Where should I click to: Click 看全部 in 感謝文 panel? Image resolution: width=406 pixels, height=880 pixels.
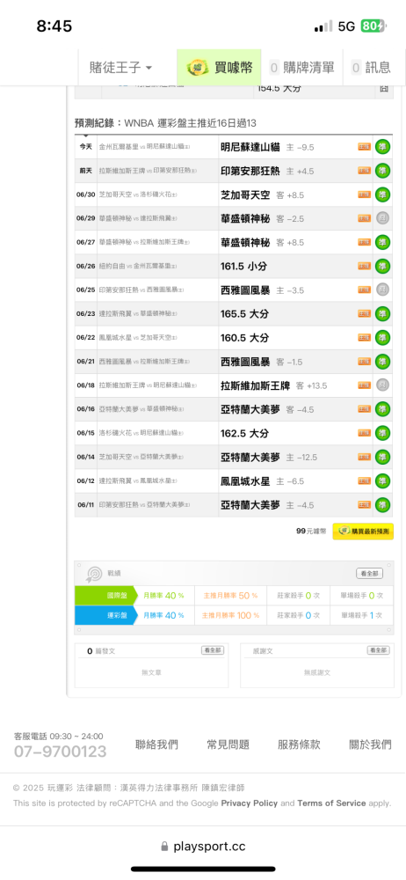click(x=379, y=650)
